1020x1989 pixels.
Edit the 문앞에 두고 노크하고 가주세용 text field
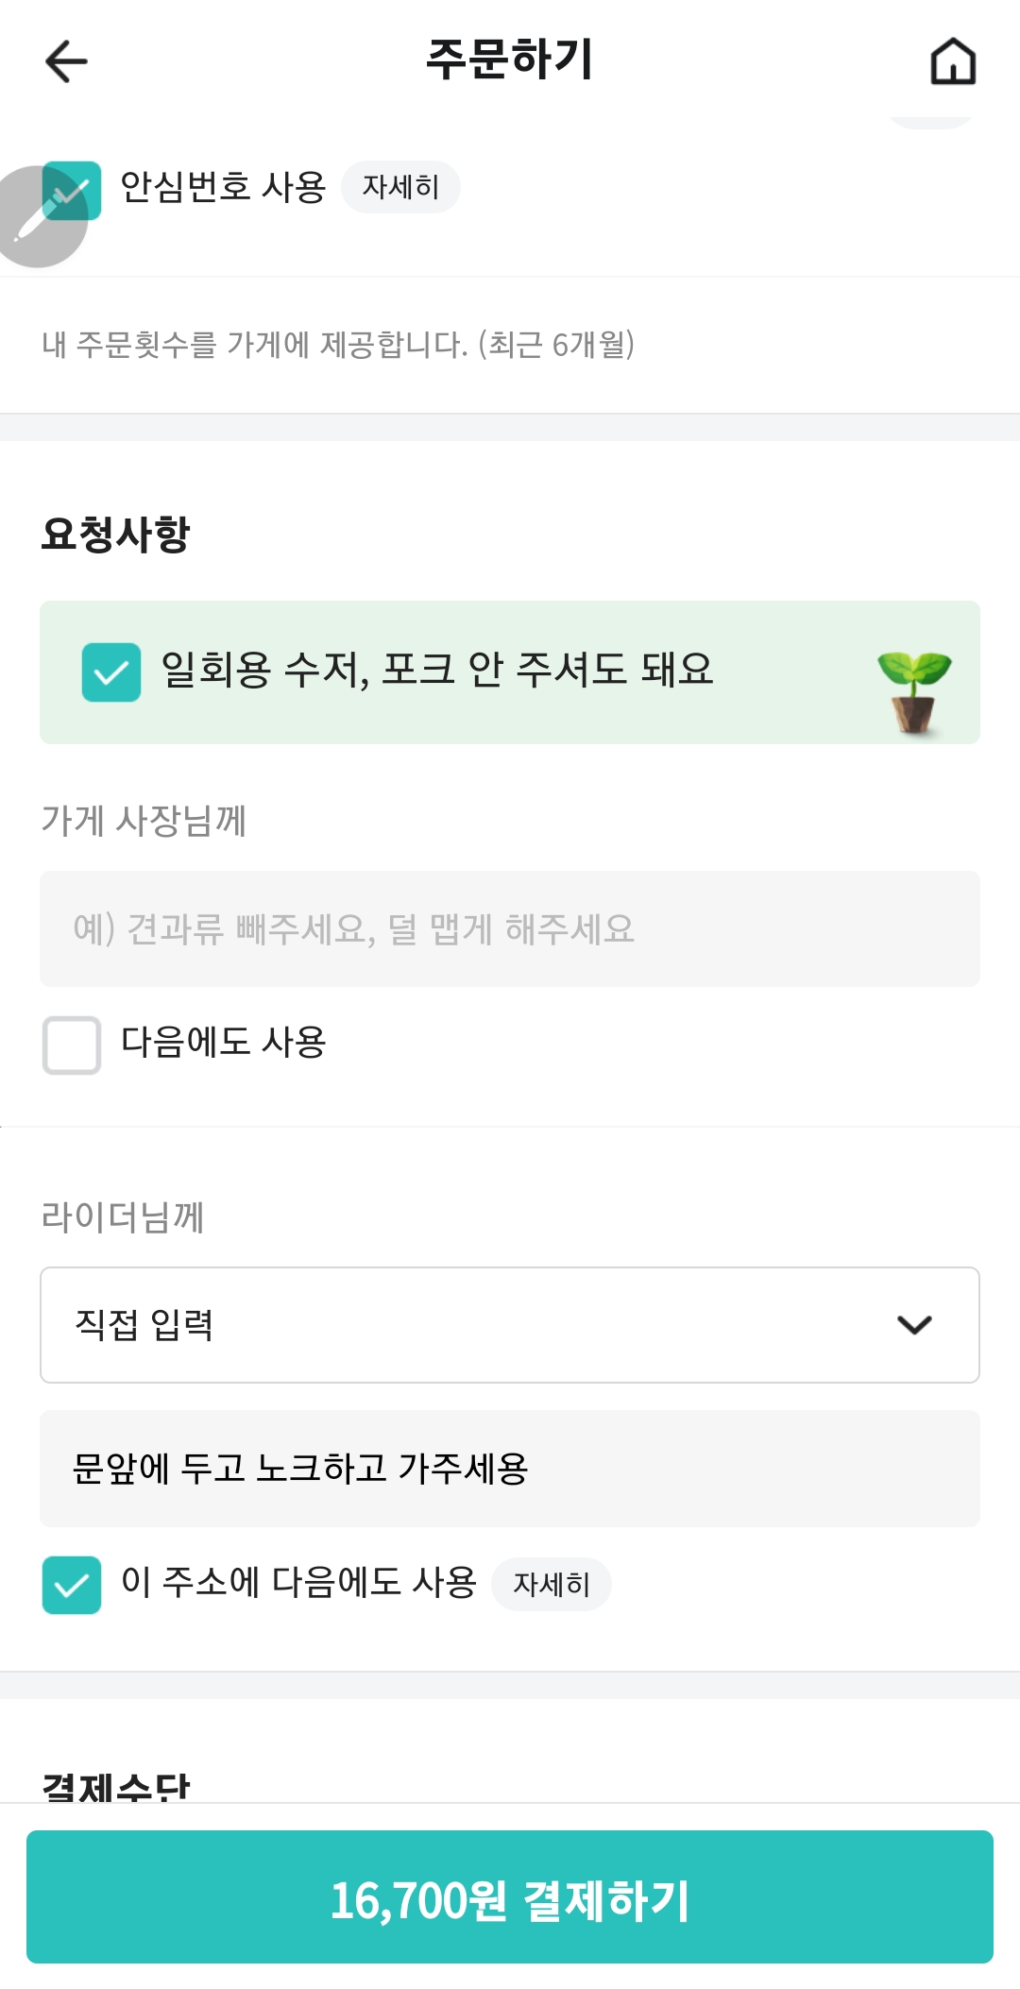point(510,1469)
